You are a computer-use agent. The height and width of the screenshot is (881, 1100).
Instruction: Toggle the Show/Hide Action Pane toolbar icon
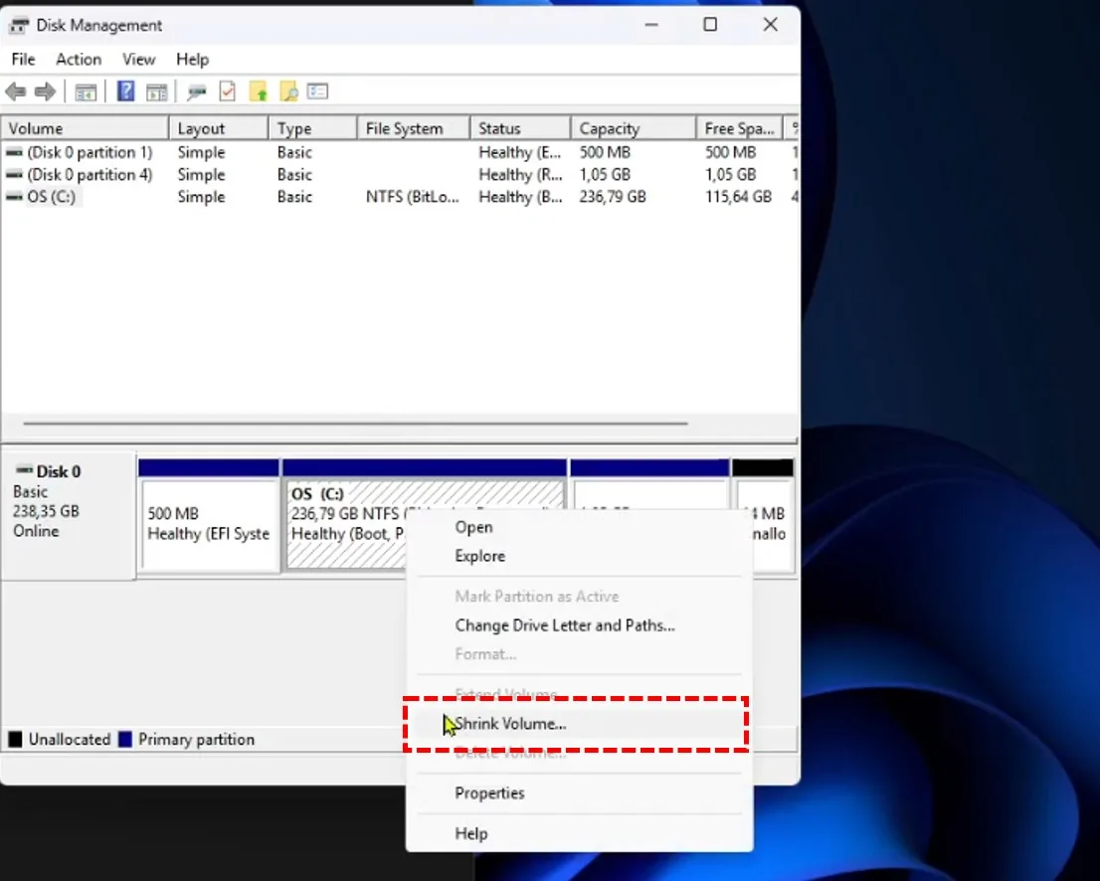(x=157, y=90)
